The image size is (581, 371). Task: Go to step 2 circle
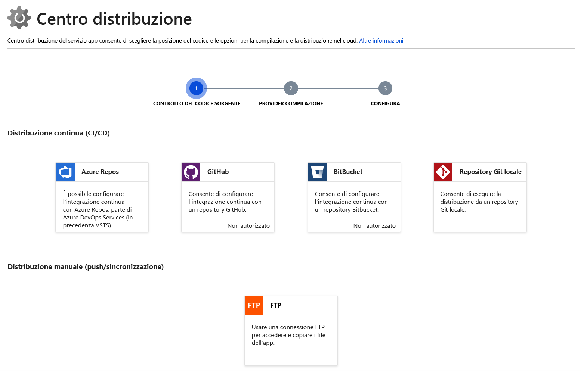(x=291, y=88)
